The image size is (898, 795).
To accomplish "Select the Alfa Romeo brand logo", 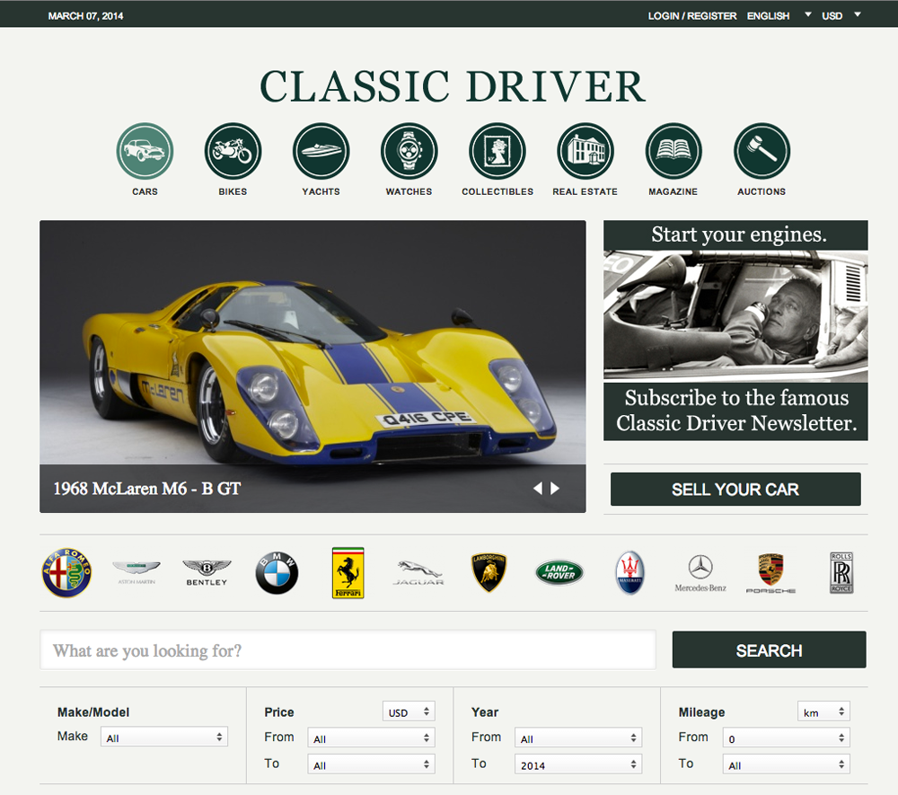I will pos(66,573).
